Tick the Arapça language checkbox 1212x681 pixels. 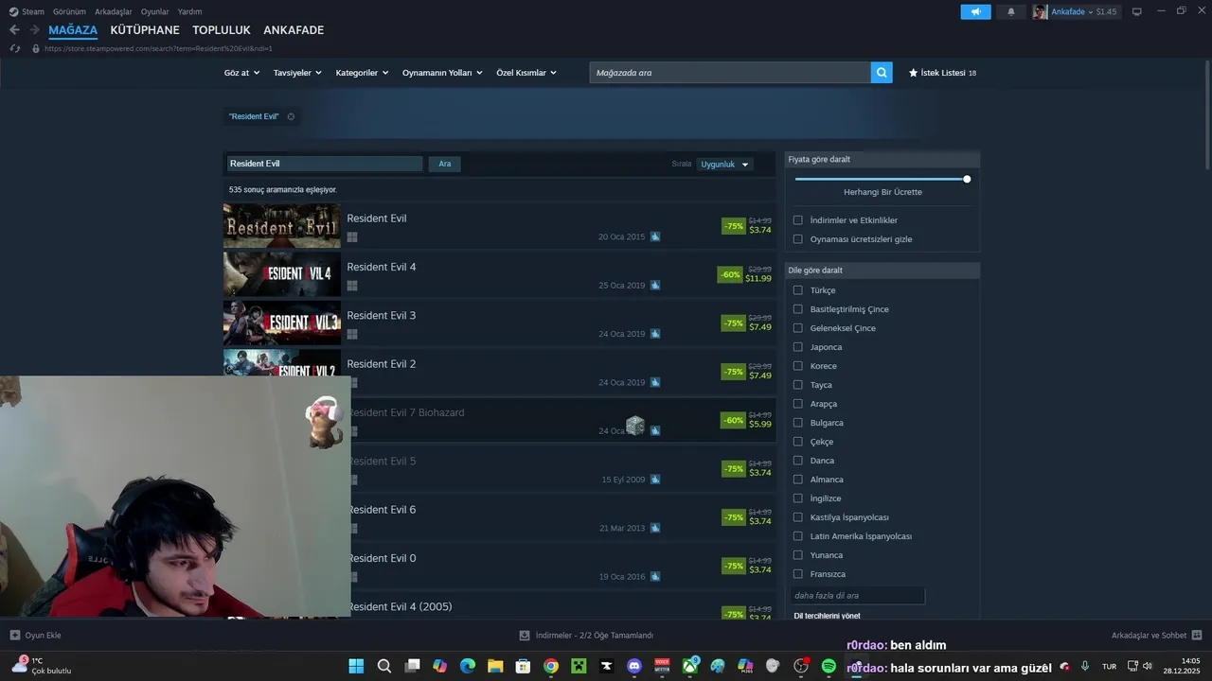pyautogui.click(x=798, y=404)
